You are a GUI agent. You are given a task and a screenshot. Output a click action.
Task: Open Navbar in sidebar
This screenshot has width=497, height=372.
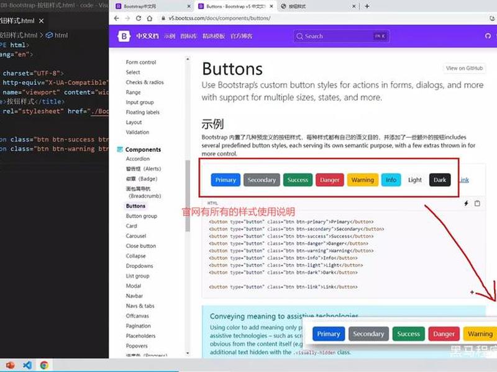134,296
